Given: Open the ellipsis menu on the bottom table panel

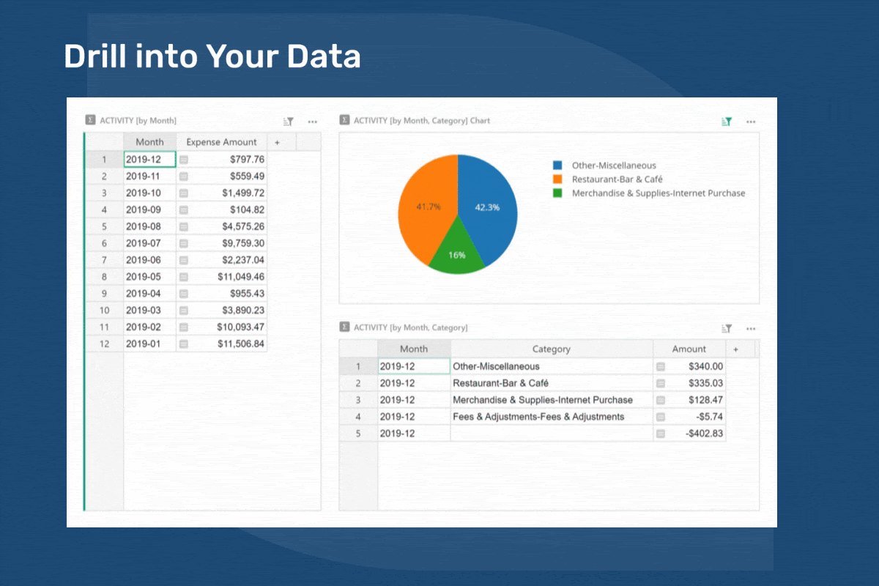Looking at the screenshot, I should click(x=750, y=328).
